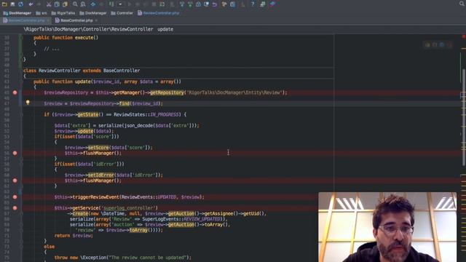Click the webcam video overlay
466x262 pixels.
pos(387,227)
